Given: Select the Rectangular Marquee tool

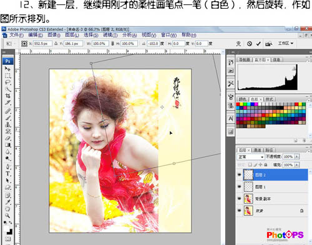Looking at the screenshot, I should tap(7, 76).
